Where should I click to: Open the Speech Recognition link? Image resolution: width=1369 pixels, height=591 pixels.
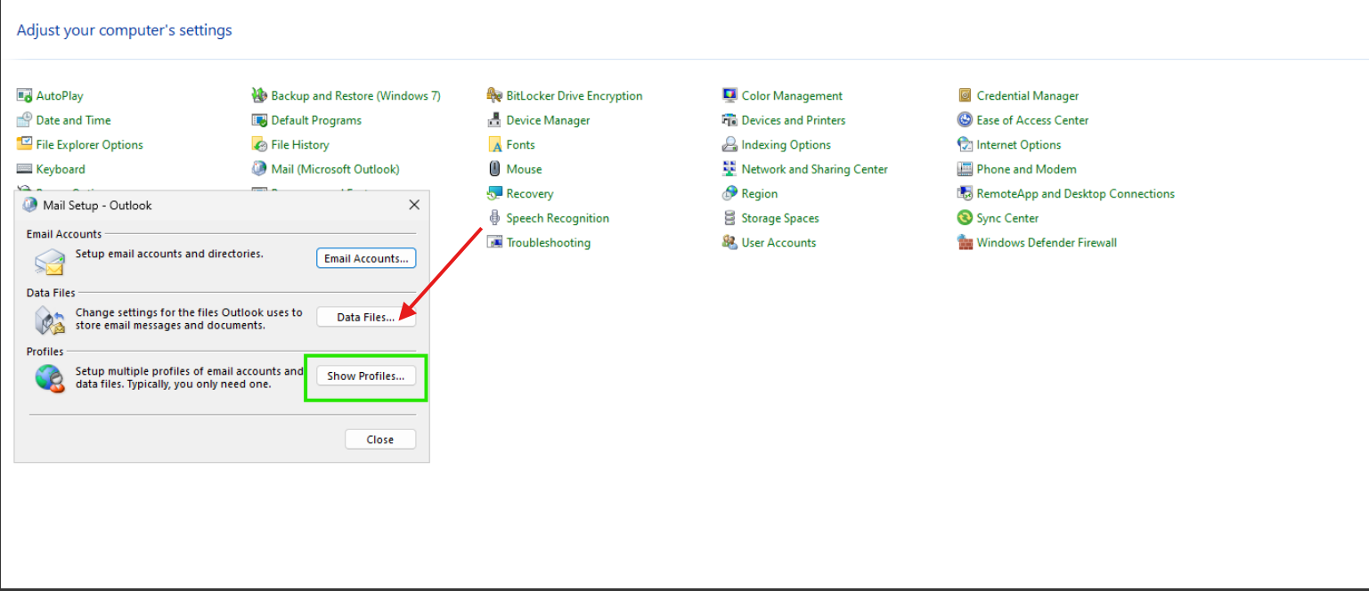click(x=558, y=218)
